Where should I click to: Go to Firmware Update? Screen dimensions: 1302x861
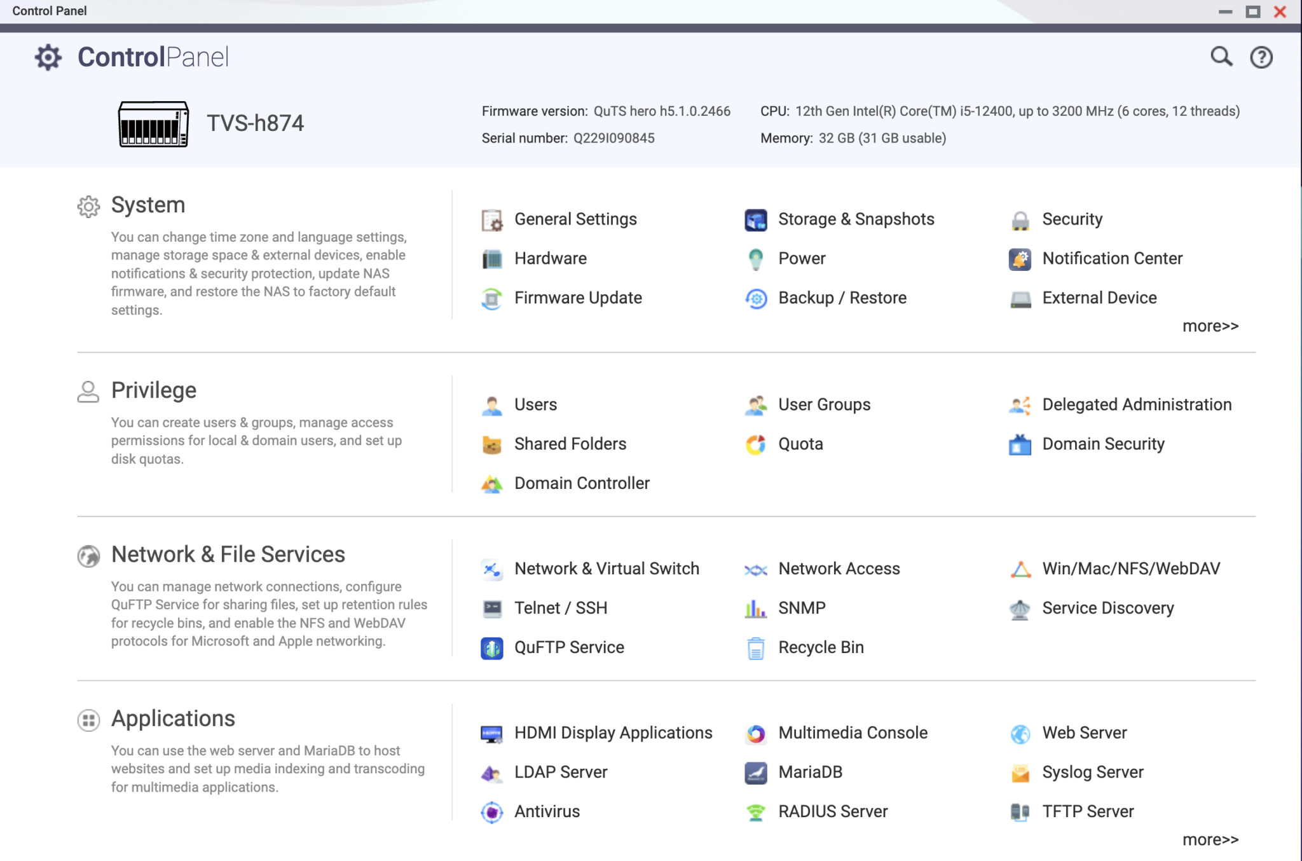tap(577, 298)
